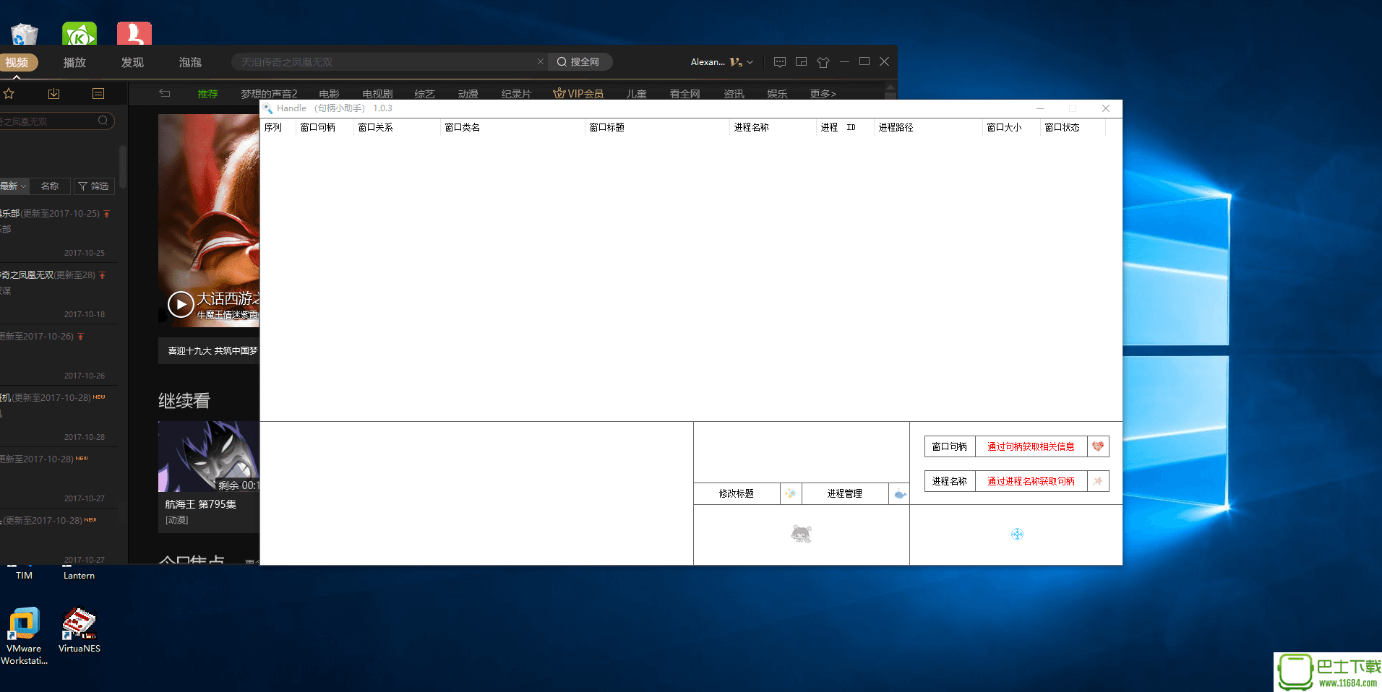1382x692 pixels.
Task: Click the blue crosshair window finder icon
Action: (x=1017, y=534)
